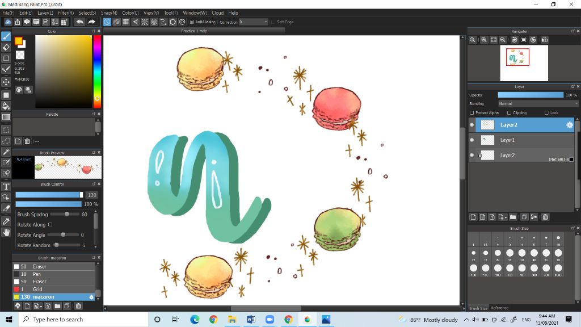Open the Layer menu

tap(45, 13)
